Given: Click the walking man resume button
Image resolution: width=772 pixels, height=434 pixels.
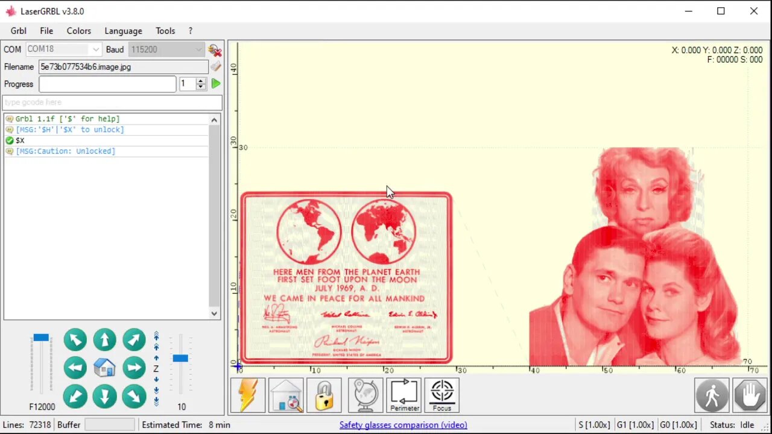Looking at the screenshot, I should click(712, 395).
